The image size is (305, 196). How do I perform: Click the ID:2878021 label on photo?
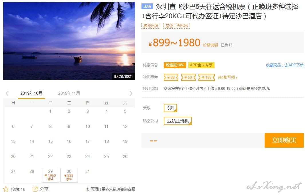point(123,76)
